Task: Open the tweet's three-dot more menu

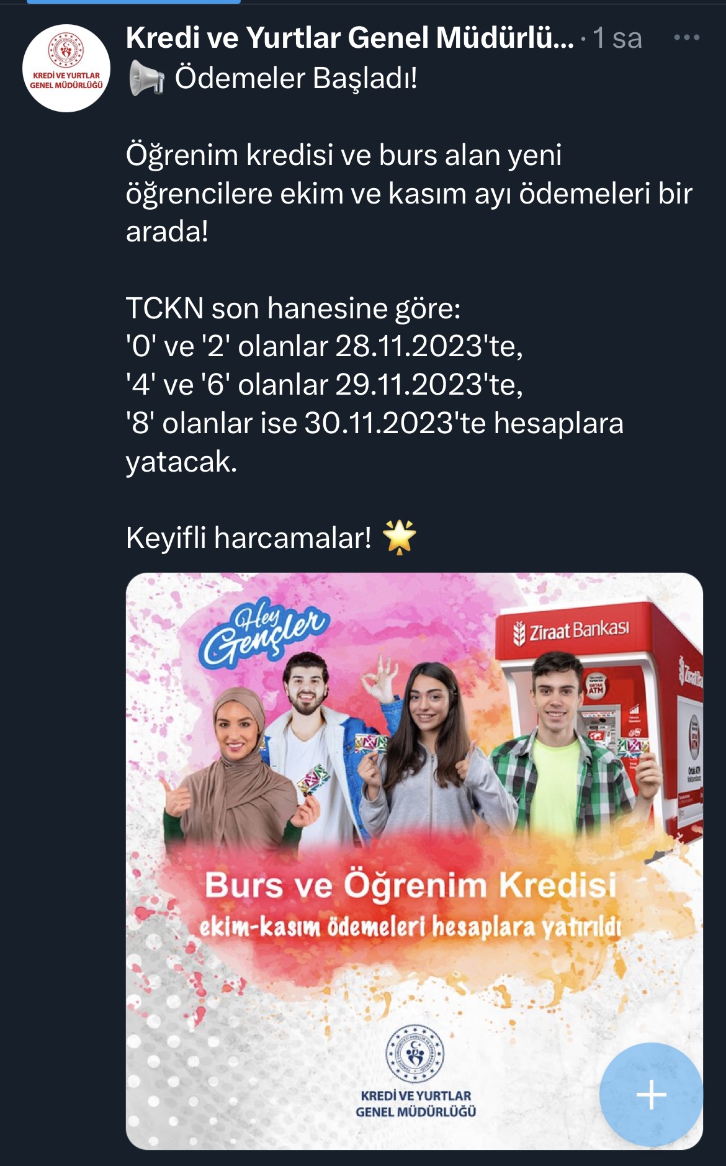Action: tap(686, 38)
